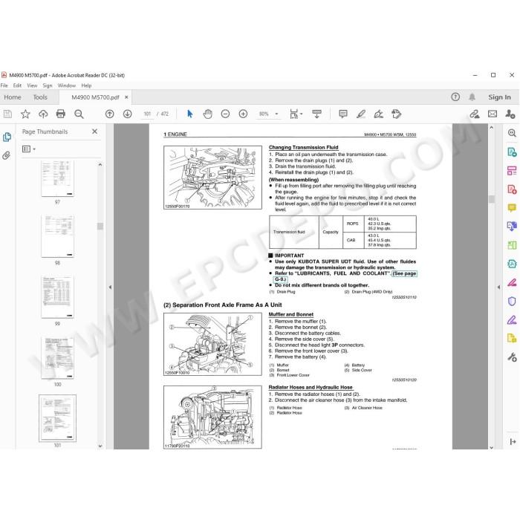Select the arrow Selection tool
The width and height of the screenshot is (520, 520).
pyautogui.click(x=189, y=114)
